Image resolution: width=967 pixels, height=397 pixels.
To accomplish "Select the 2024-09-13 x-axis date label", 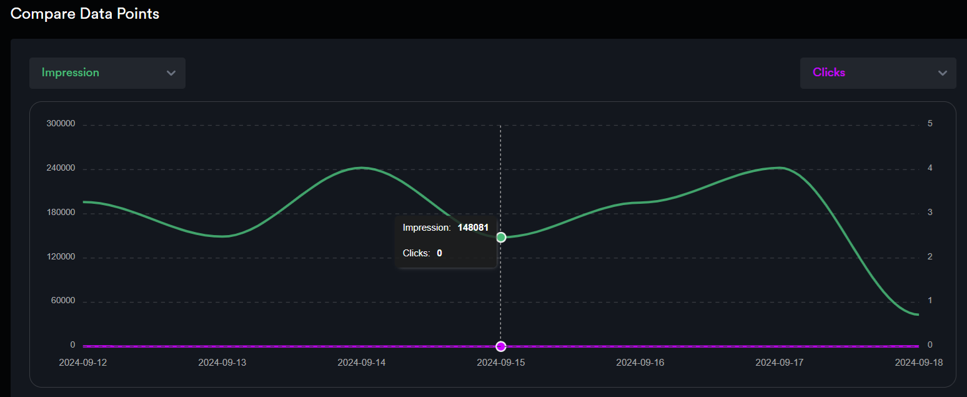I will (x=222, y=363).
